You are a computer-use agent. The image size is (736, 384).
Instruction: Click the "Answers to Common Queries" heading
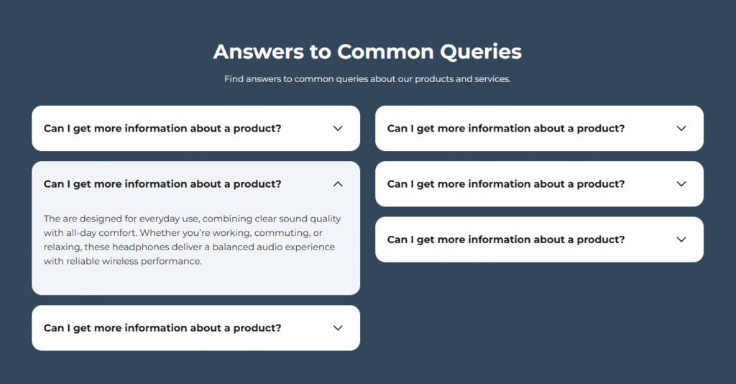(367, 52)
